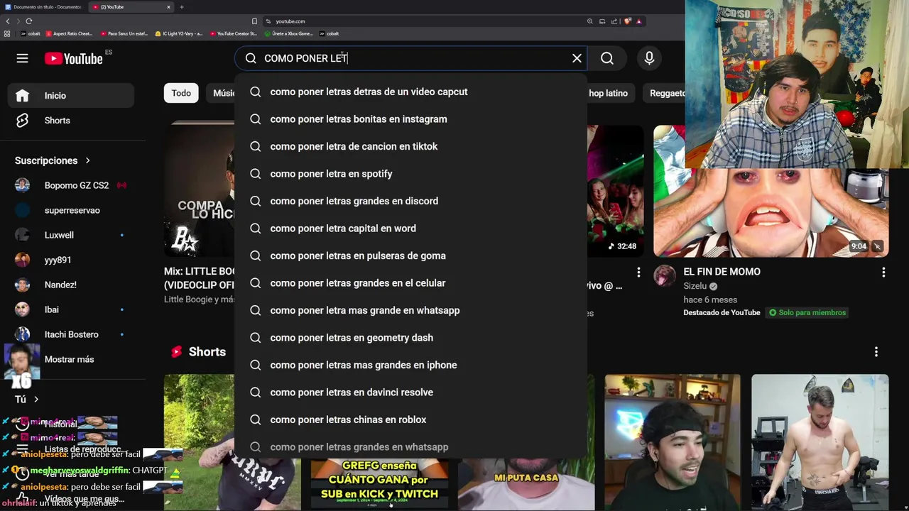Choose suggestion letras en geometry dash
The height and width of the screenshot is (511, 909).
click(x=410, y=338)
